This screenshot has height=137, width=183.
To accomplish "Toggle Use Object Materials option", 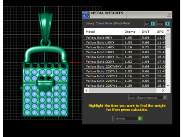I will pos(148,97).
